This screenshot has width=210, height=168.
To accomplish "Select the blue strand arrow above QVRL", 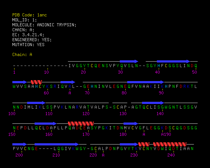I will click(68, 82).
